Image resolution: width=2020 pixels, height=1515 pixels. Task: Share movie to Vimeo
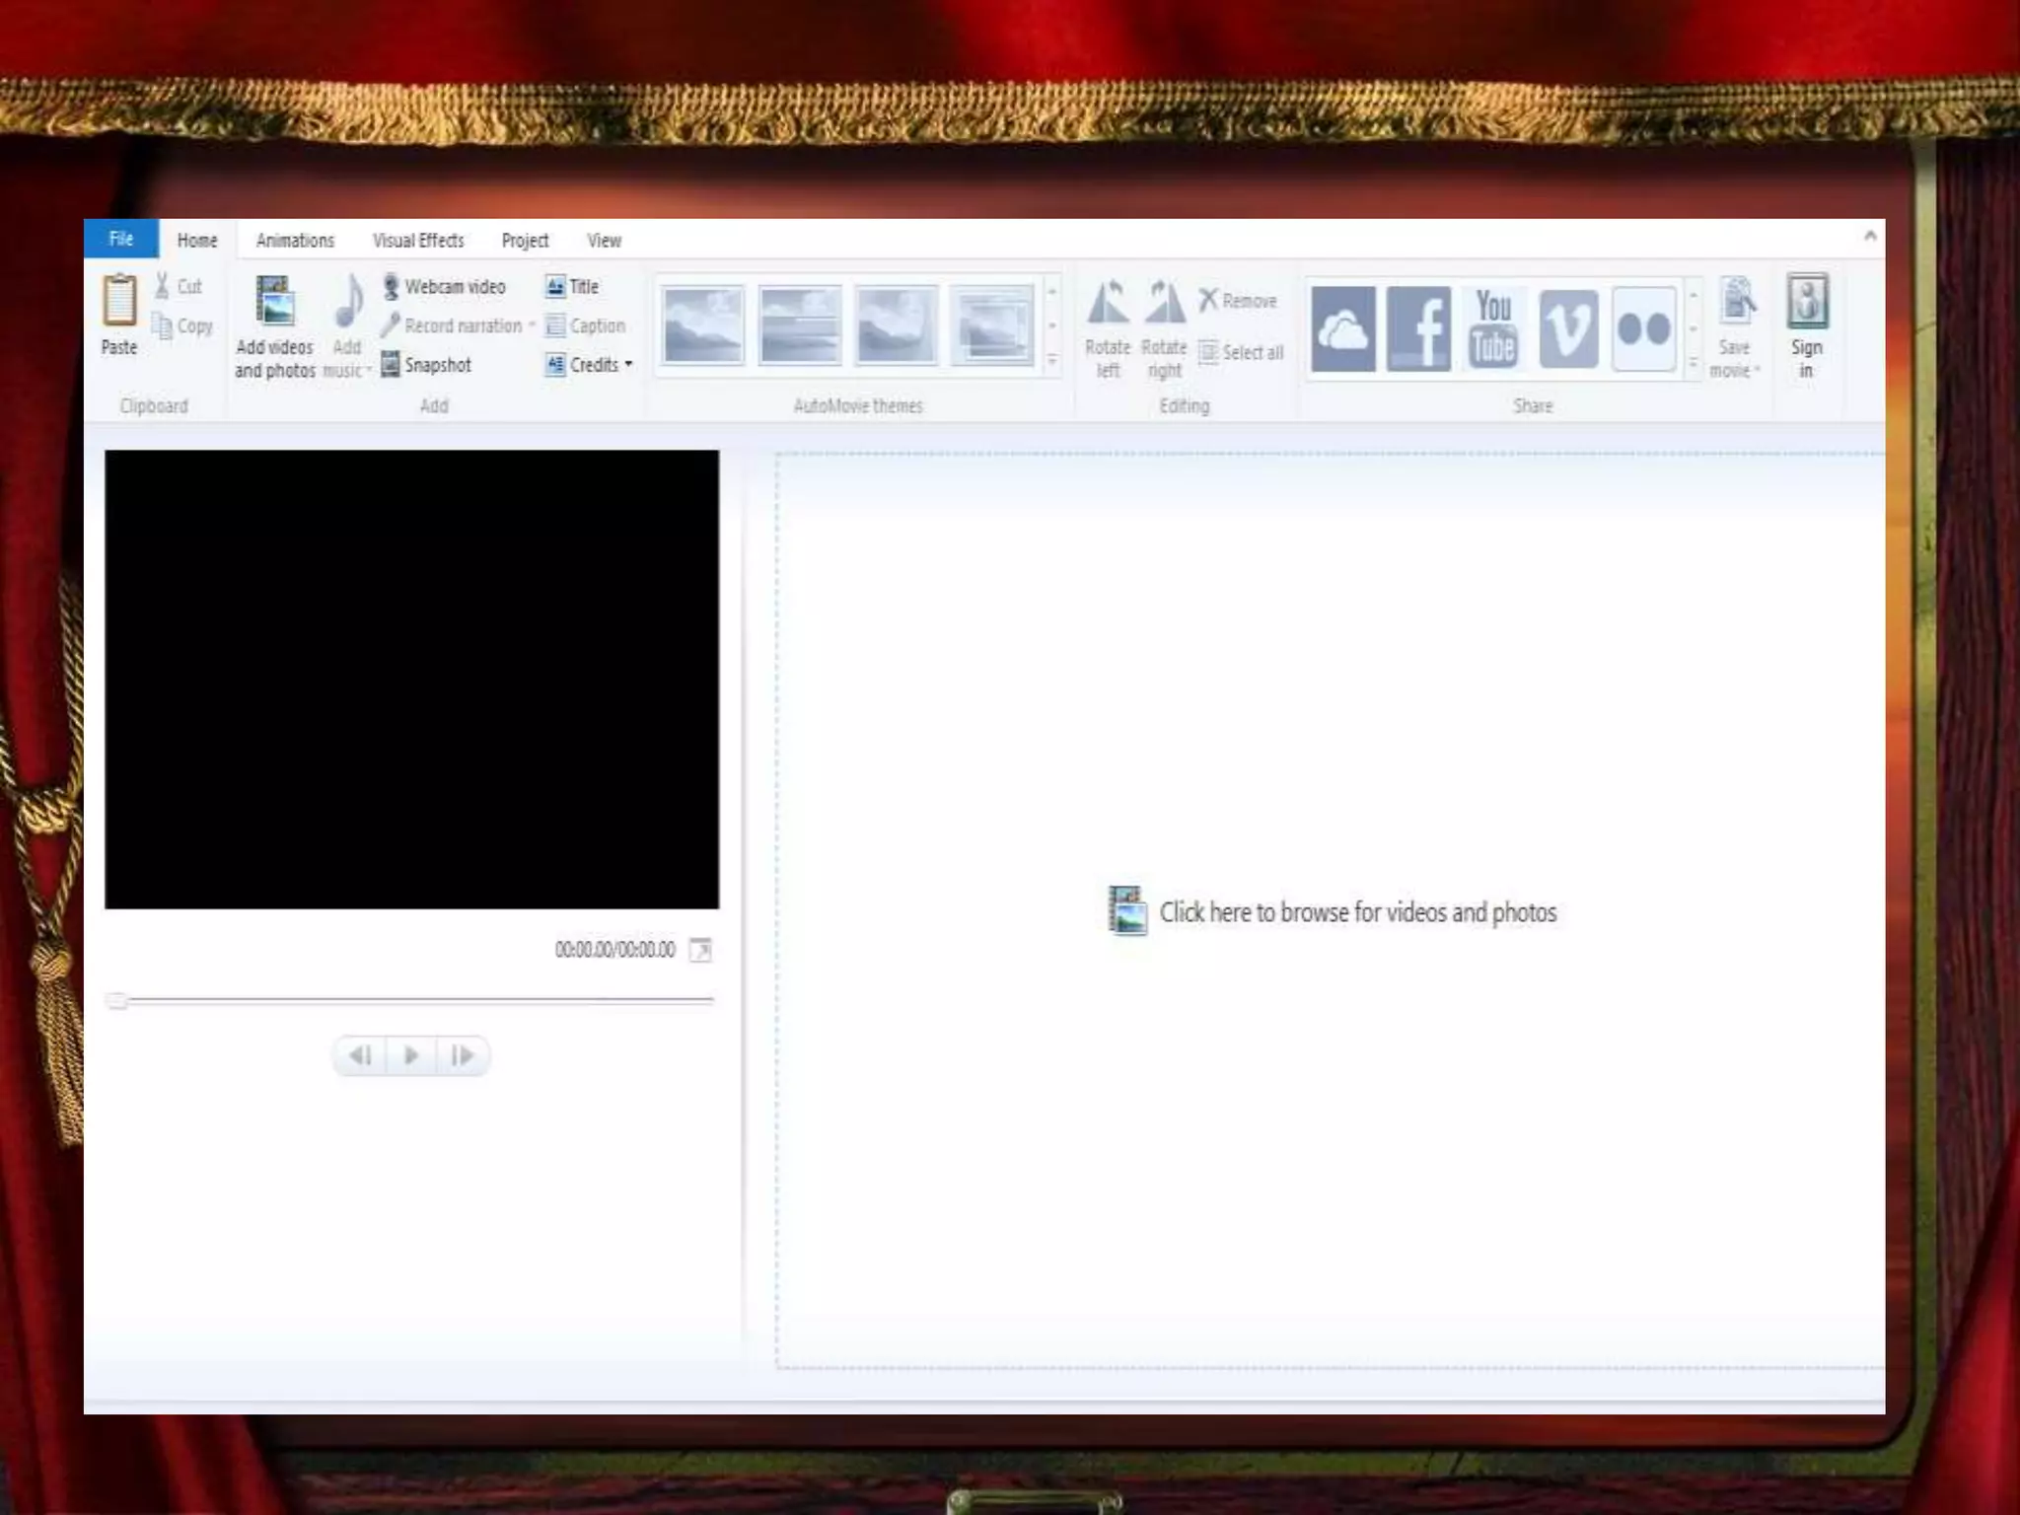tap(1568, 329)
